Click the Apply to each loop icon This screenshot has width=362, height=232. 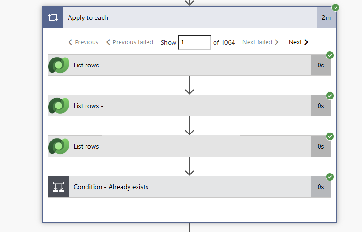tap(52, 17)
